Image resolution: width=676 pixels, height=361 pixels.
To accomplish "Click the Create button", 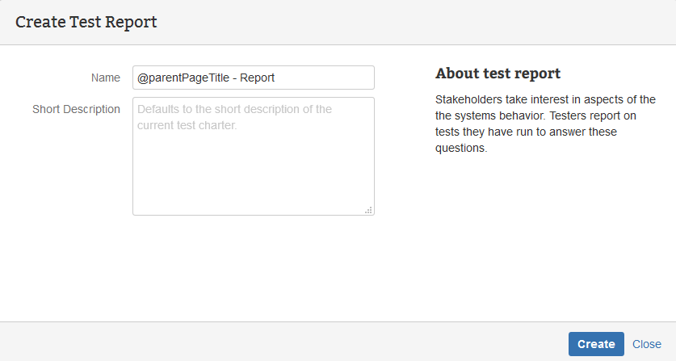I will pos(596,344).
